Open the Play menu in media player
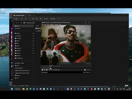The image size is (132, 99). click(x=48, y=24)
